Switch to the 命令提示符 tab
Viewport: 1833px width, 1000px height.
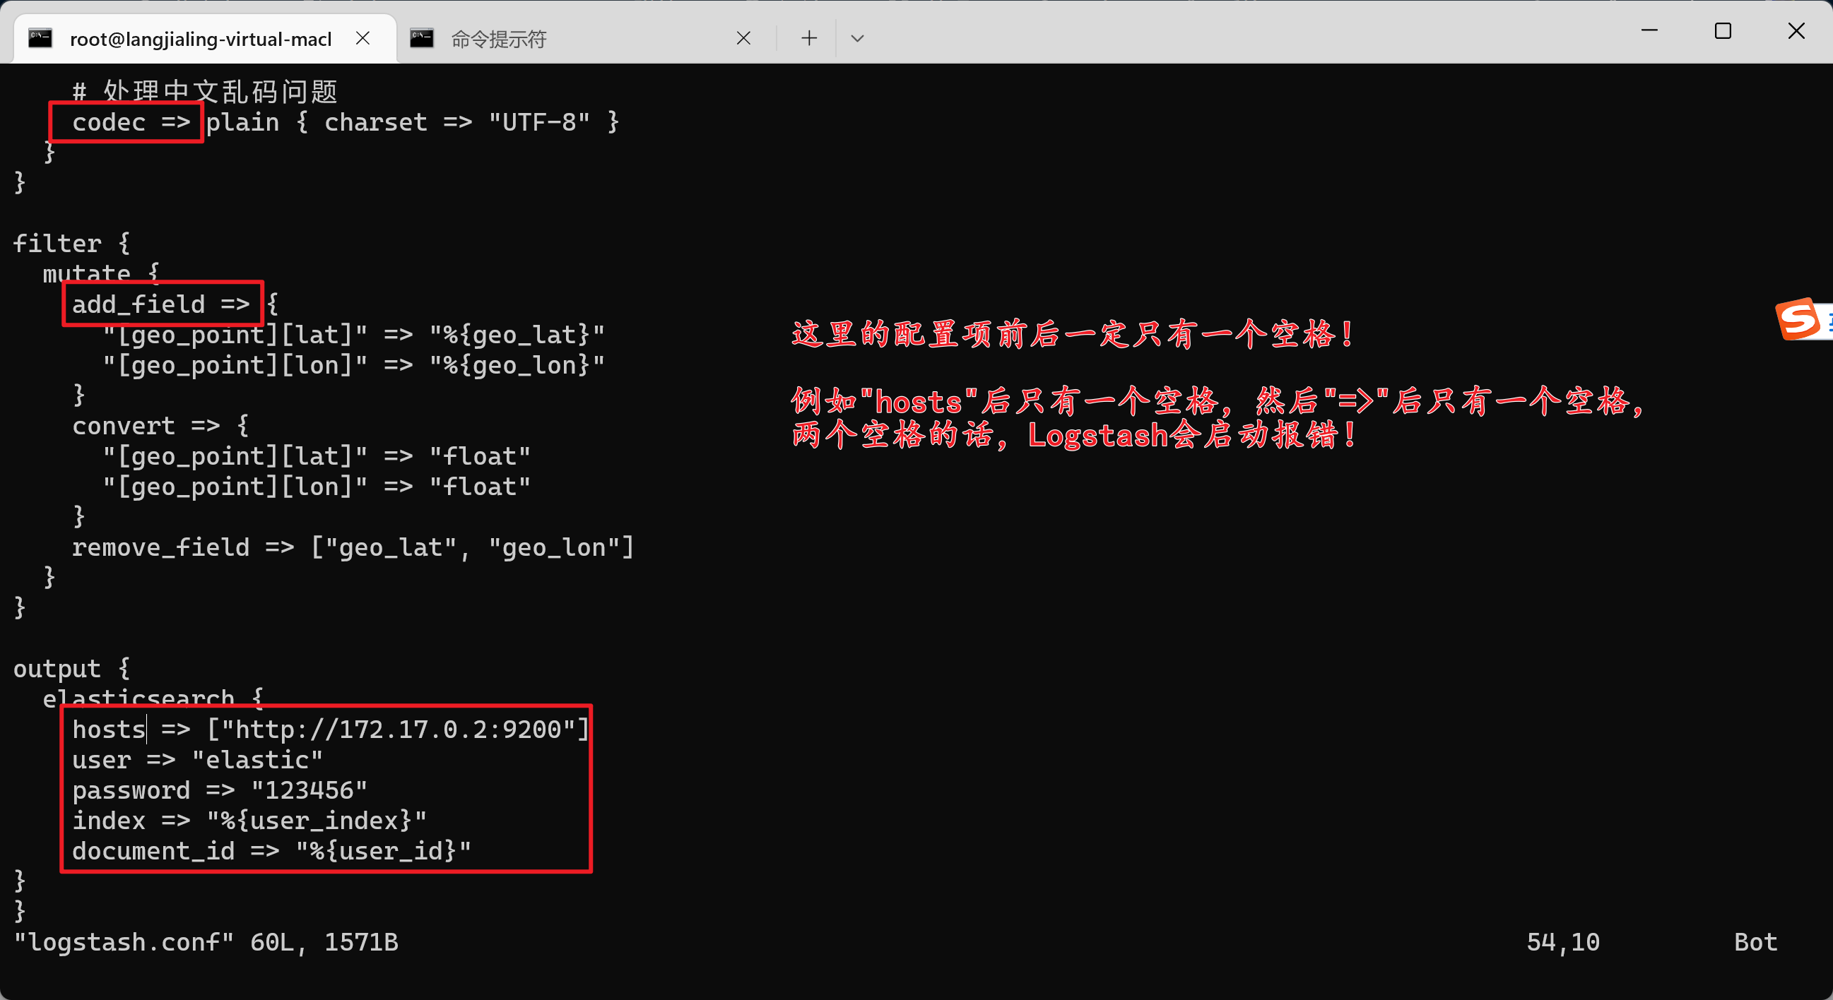coord(584,38)
